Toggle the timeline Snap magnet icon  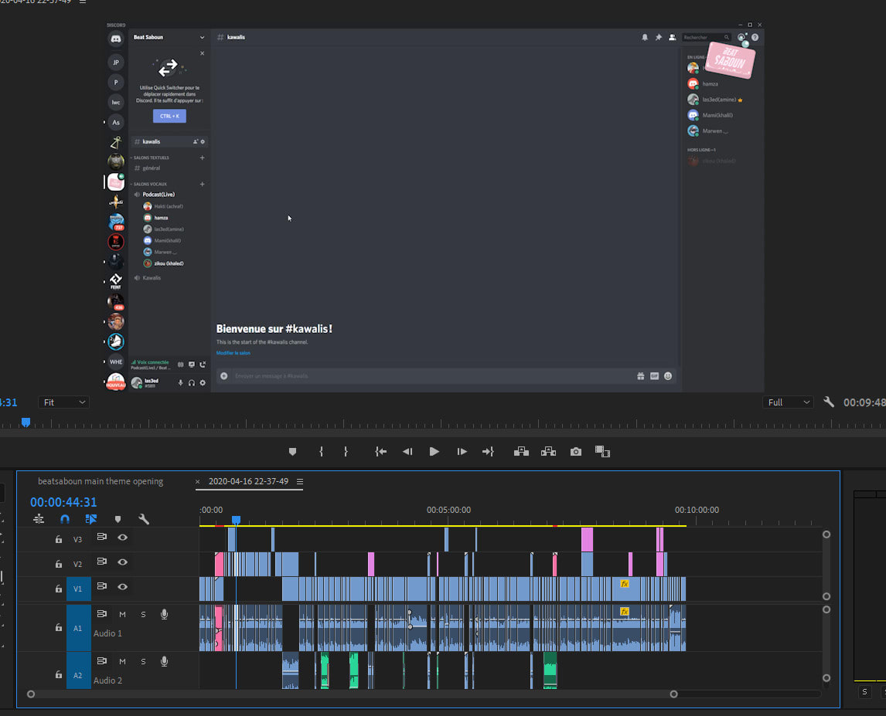[x=65, y=520]
